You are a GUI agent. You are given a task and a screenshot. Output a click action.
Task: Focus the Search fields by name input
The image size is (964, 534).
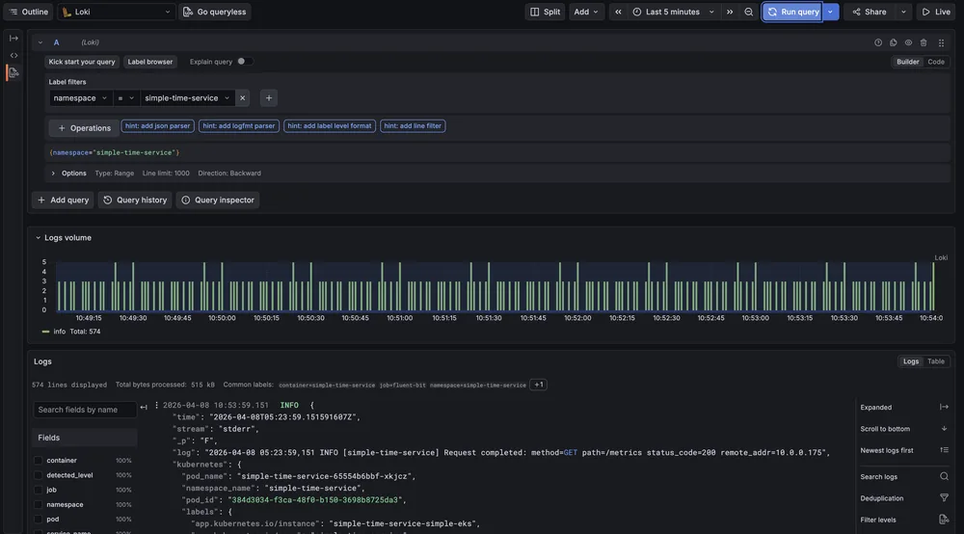(85, 410)
